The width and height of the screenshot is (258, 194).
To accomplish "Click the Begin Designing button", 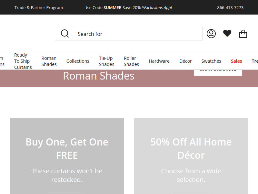I will coord(218,72).
